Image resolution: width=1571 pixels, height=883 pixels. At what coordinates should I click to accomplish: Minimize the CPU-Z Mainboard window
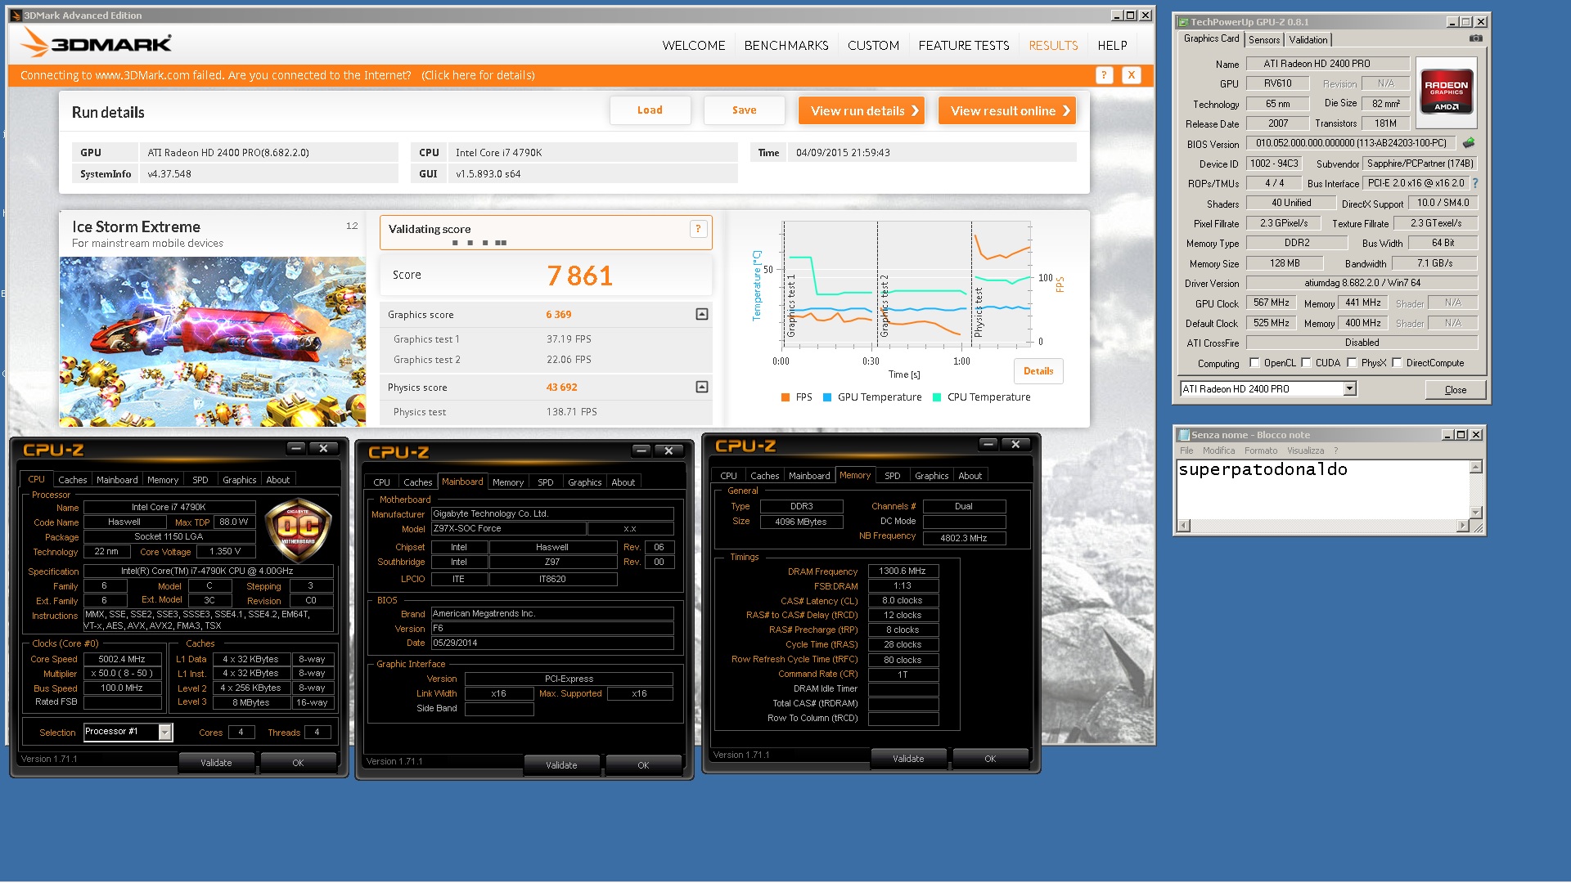click(641, 450)
